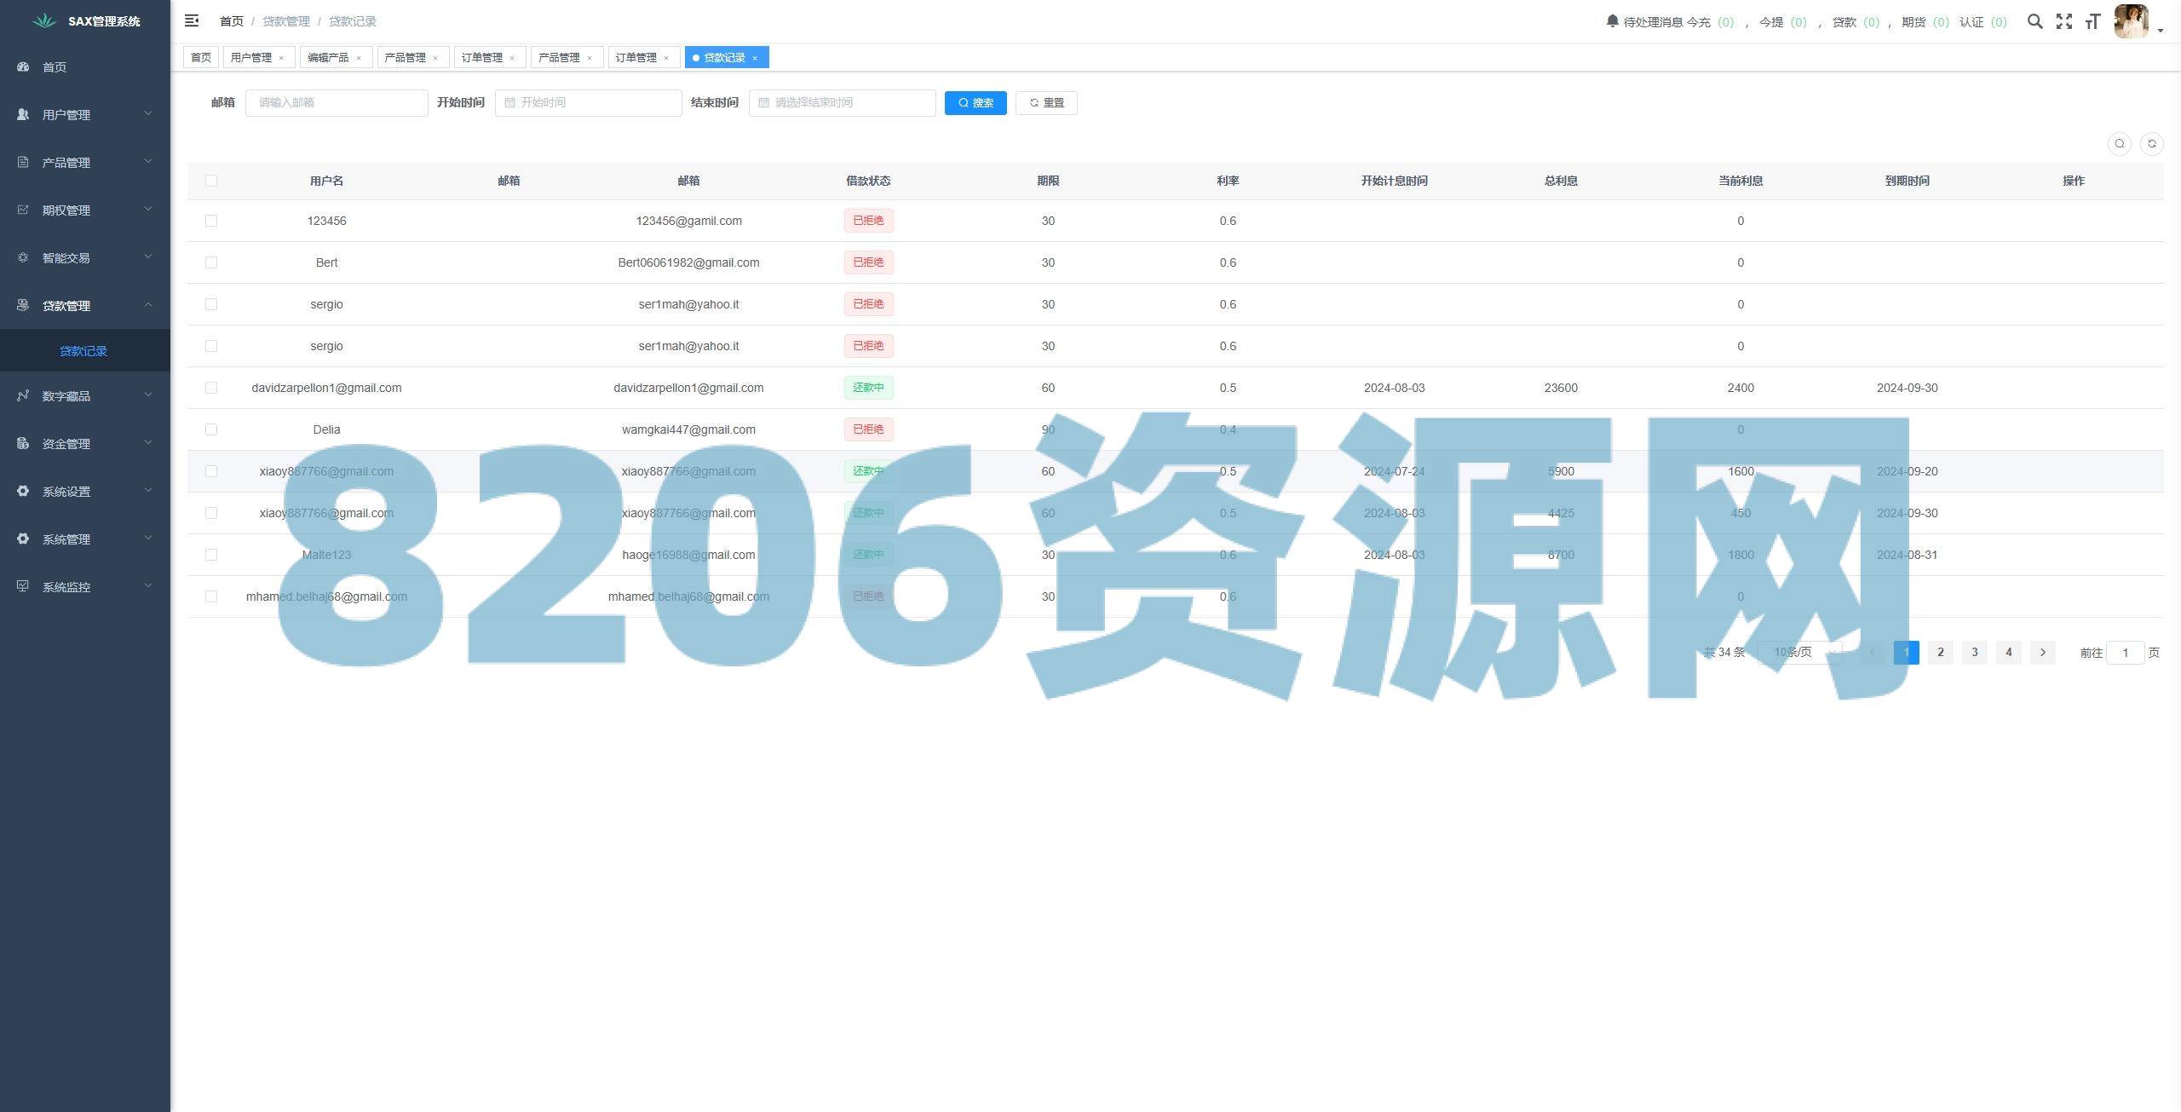Click the blue 搜索 button
Image resolution: width=2181 pixels, height=1112 pixels.
coord(975,103)
